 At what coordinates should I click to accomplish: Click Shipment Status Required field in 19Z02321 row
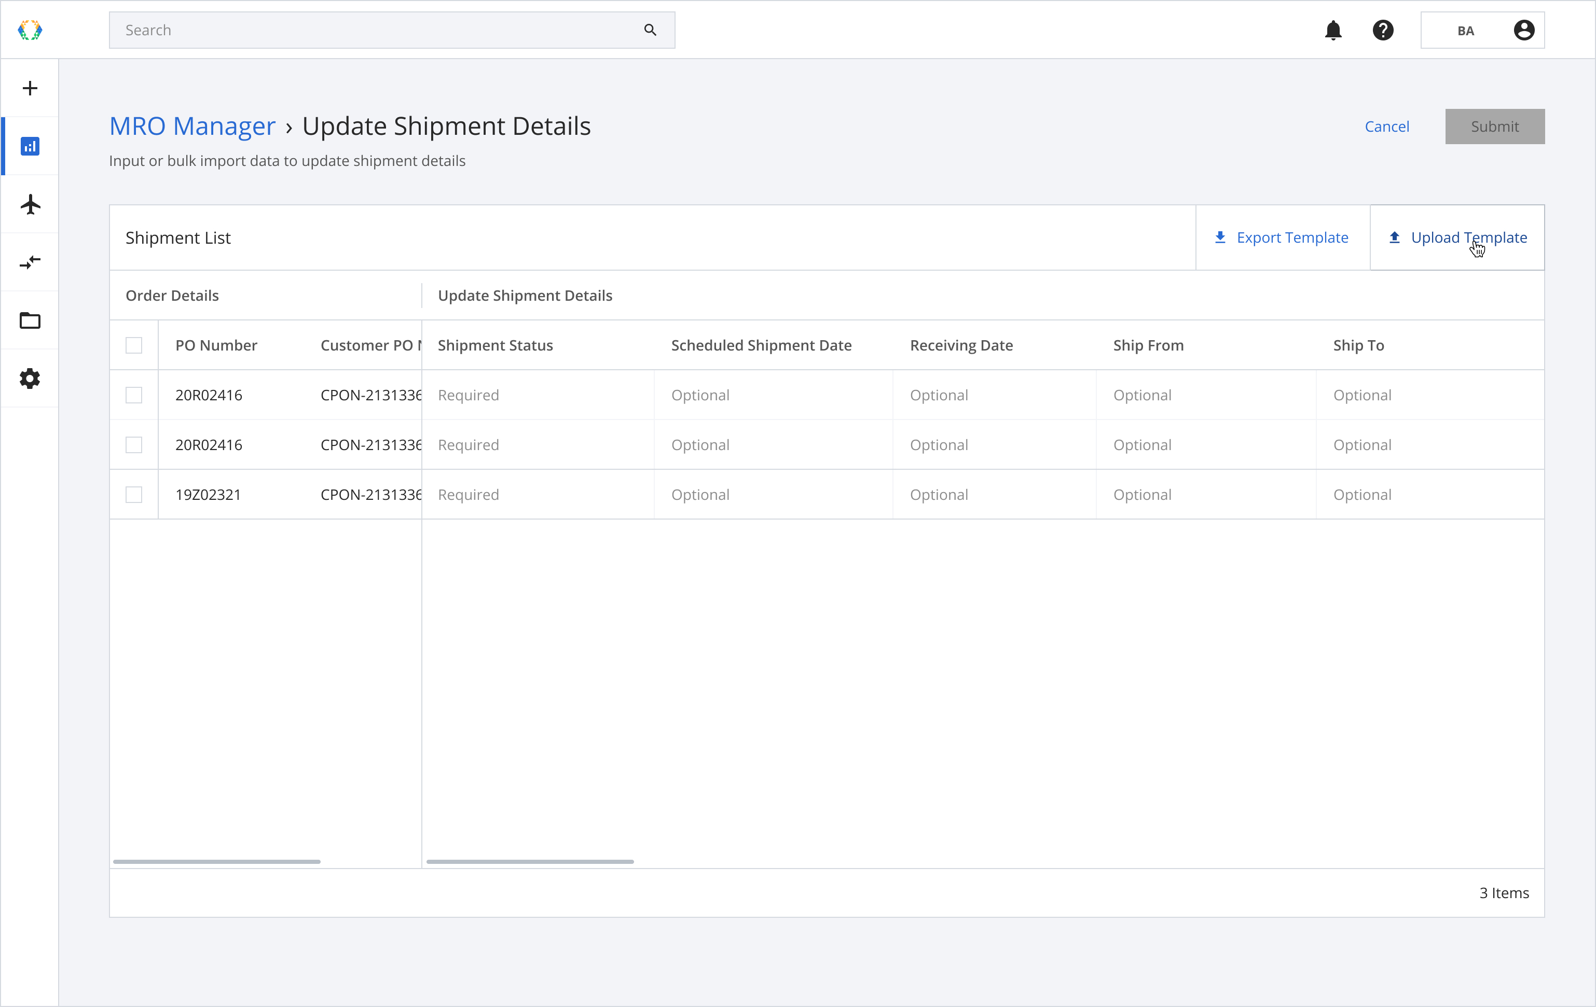coord(538,494)
